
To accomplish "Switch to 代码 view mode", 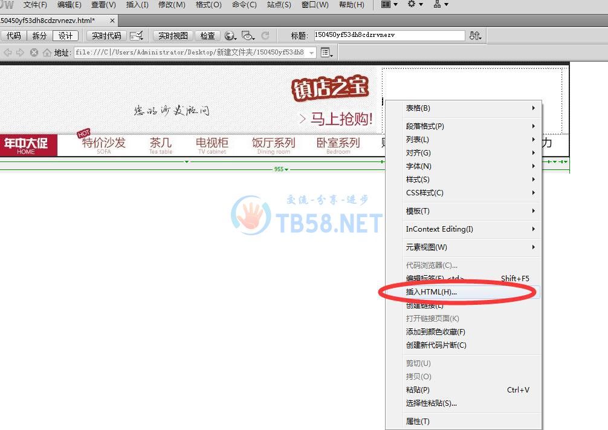I will [13, 36].
